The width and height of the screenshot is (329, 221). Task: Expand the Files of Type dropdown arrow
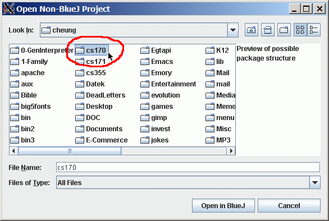point(315,182)
